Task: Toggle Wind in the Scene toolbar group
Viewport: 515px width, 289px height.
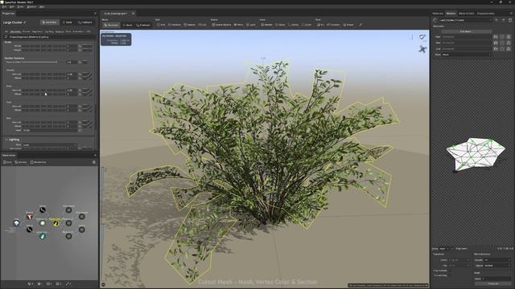Action: (x=238, y=25)
